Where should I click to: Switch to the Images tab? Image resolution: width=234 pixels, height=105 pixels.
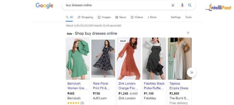click(x=104, y=17)
